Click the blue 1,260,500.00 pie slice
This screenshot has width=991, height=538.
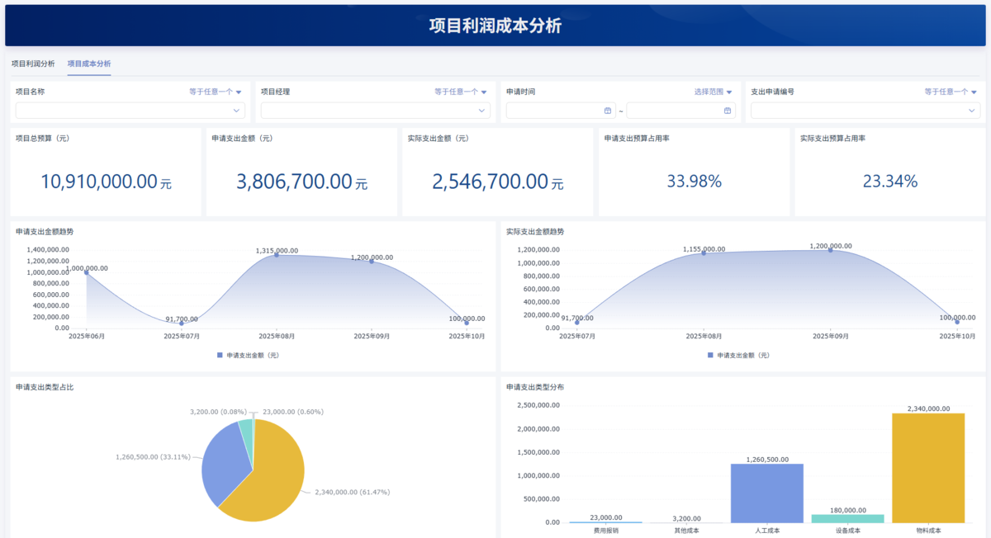[221, 462]
